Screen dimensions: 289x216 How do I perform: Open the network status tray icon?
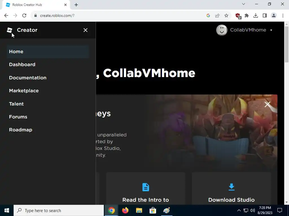[x=246, y=210]
